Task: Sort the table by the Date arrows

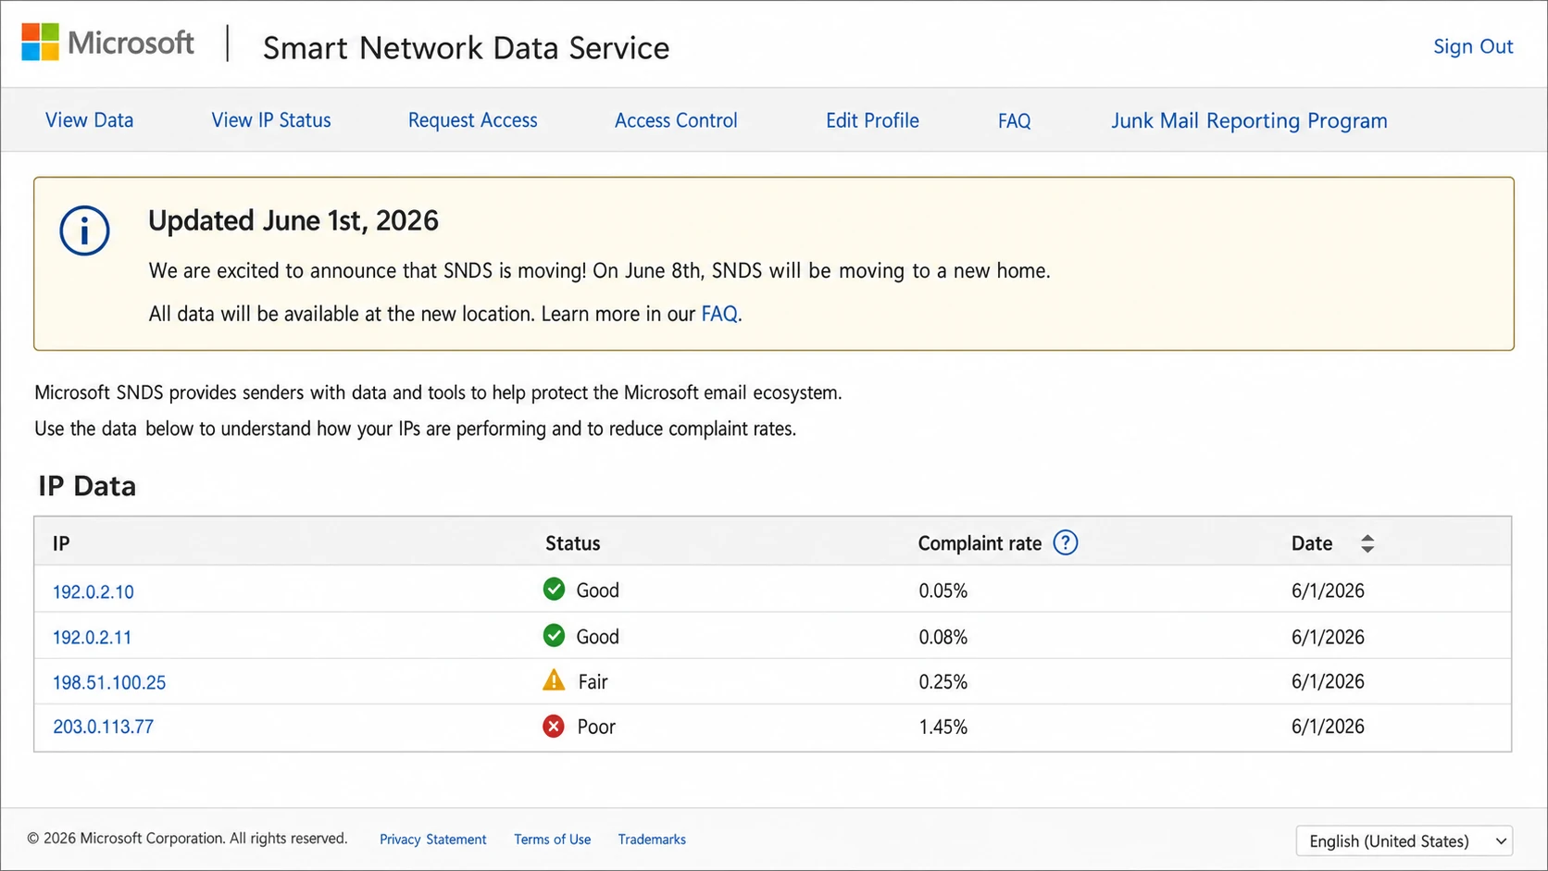Action: coord(1367,544)
